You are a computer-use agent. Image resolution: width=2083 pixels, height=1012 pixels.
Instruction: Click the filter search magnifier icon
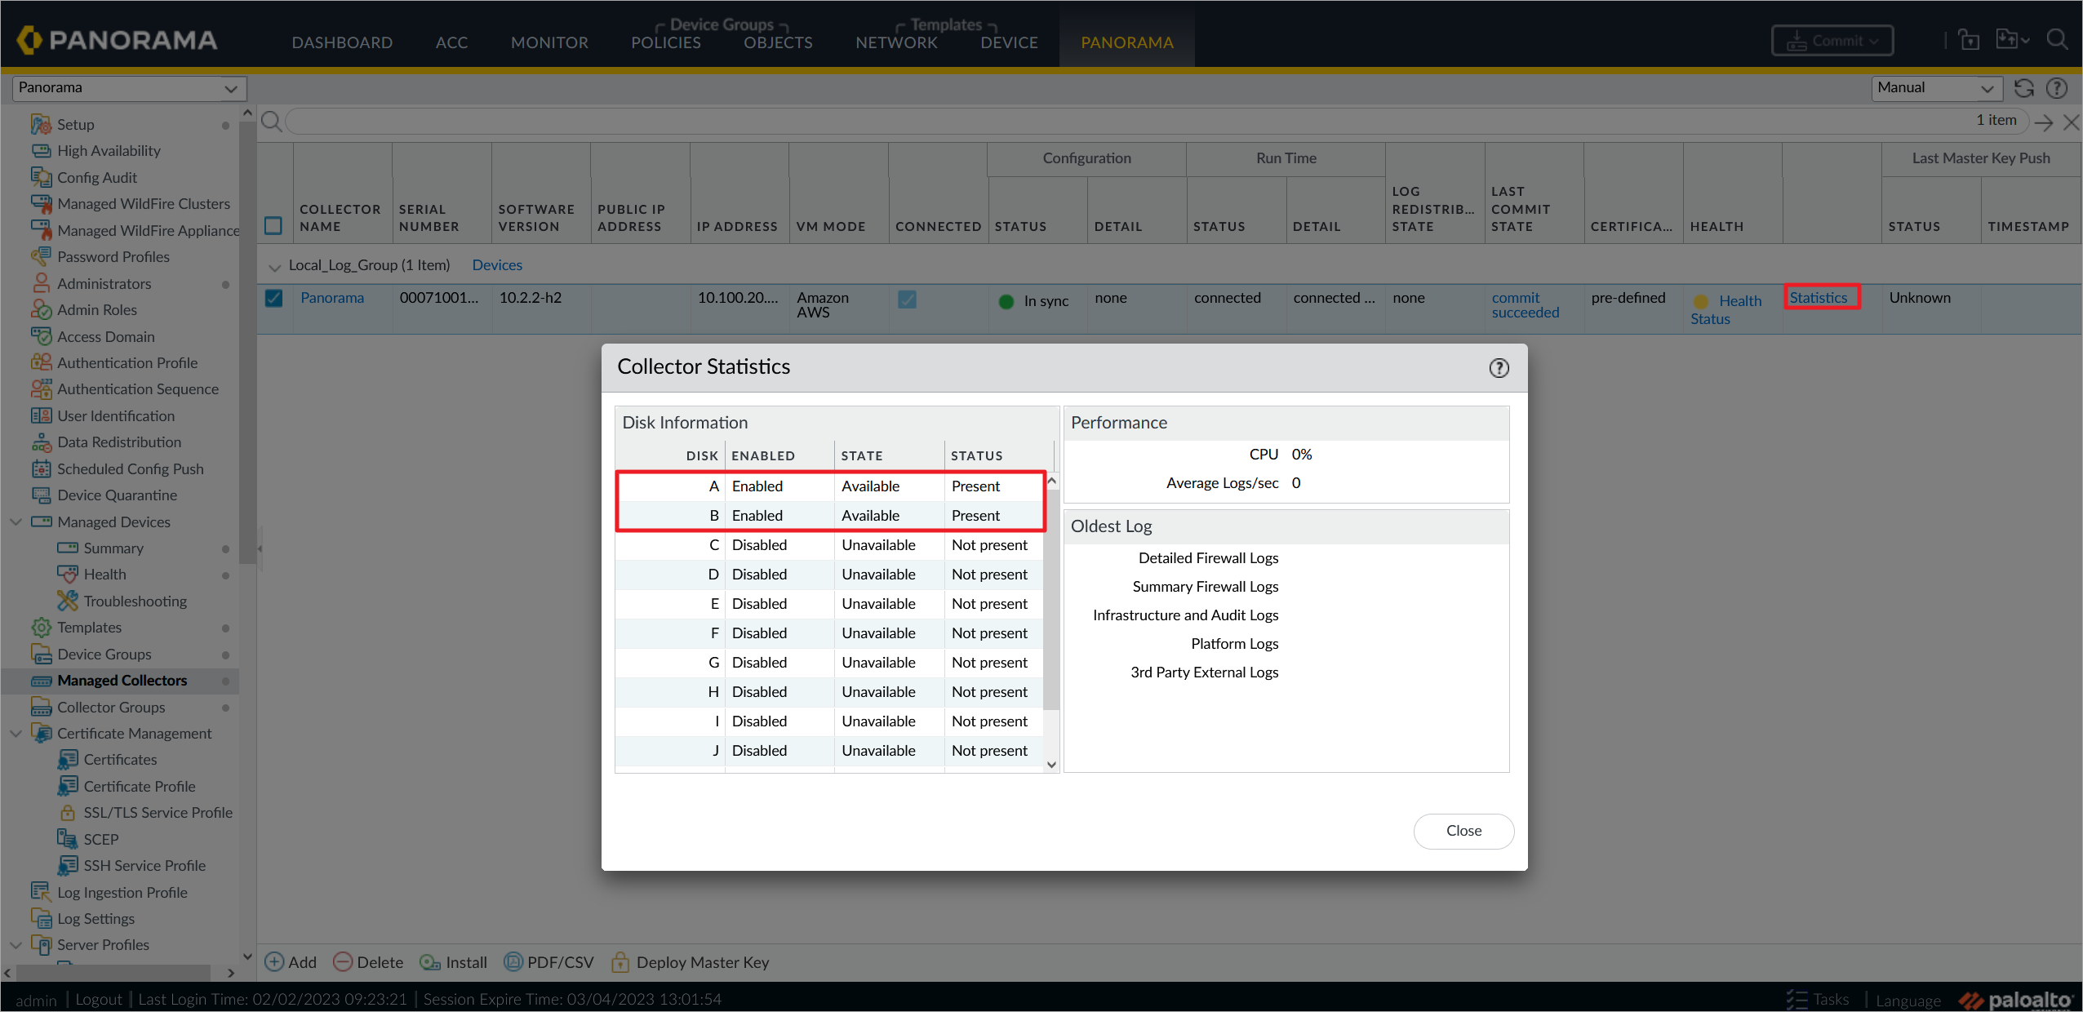click(x=272, y=122)
